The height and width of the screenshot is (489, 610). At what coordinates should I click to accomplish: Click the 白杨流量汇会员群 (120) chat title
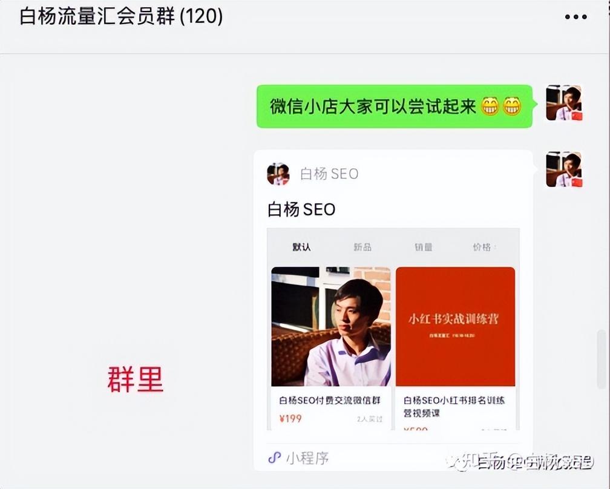tap(121, 17)
